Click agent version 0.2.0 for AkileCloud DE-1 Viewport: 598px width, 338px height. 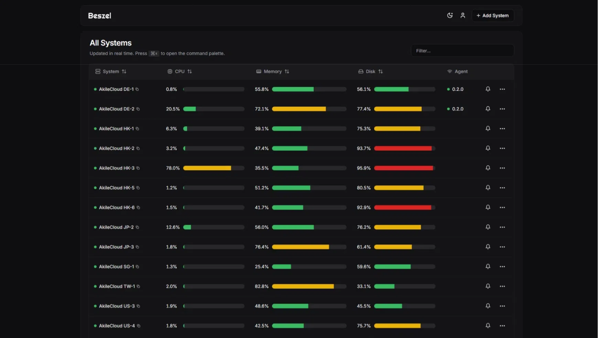pos(457,89)
